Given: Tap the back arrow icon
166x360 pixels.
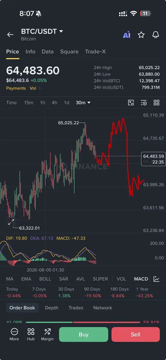Looking at the screenshot, I should 10,35.
